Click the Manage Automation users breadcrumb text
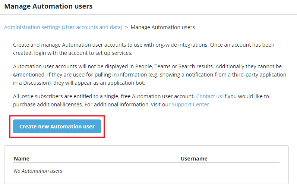297x190 pixels. tap(163, 27)
